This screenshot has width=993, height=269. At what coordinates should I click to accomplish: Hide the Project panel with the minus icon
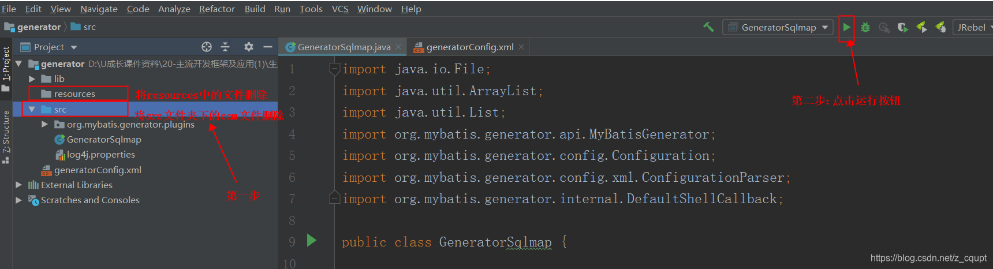268,47
